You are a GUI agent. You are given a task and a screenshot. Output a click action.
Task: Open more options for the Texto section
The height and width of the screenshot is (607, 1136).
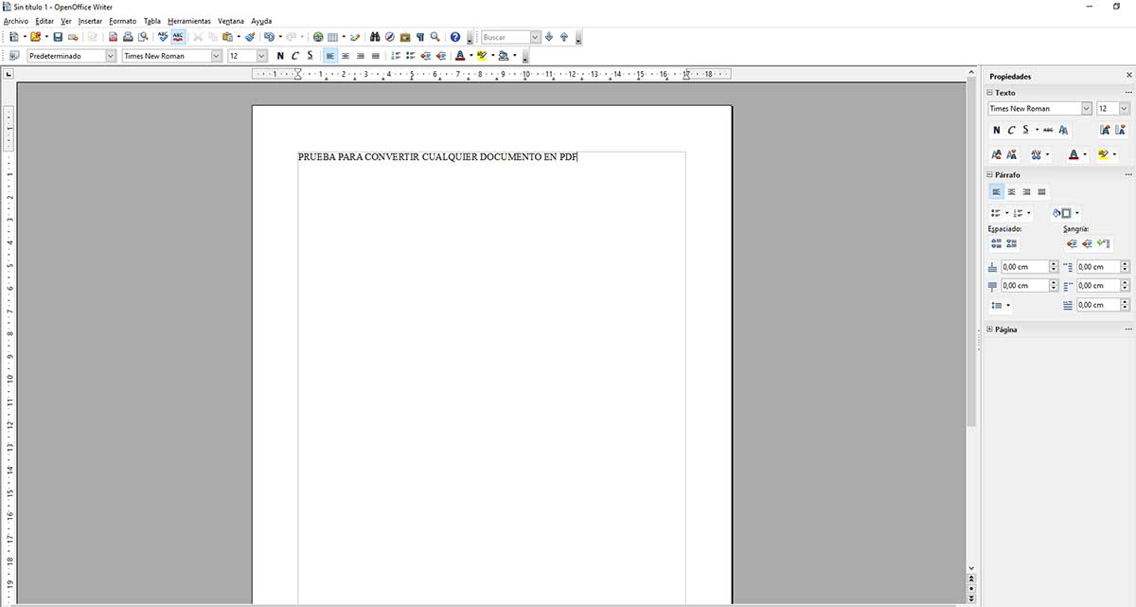coord(1127,92)
